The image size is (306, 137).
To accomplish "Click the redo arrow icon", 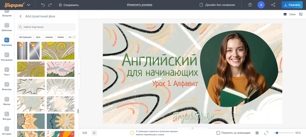I will [x=50, y=5].
